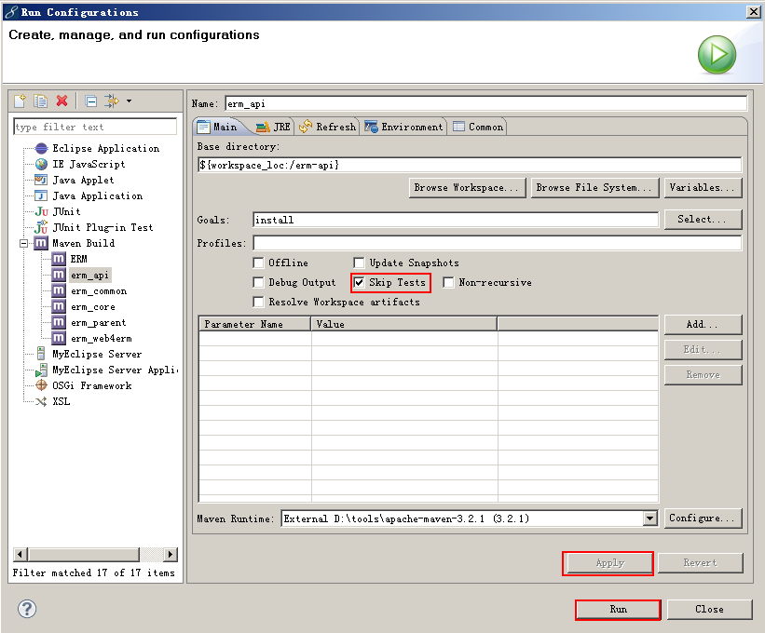Select MyEclipse Server launch type
Image resolution: width=765 pixels, height=633 pixels.
(x=97, y=355)
